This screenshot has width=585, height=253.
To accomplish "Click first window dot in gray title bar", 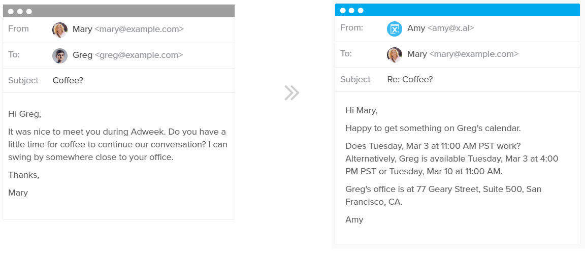I will pos(11,12).
